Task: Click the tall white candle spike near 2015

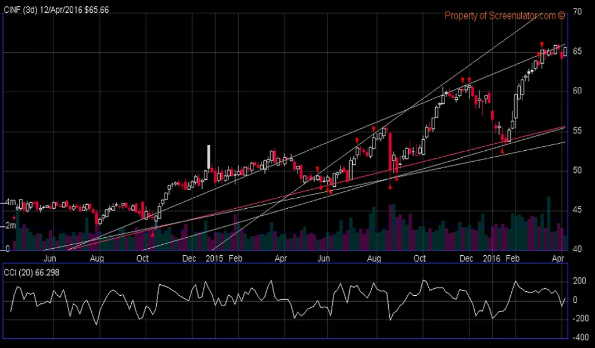Action: (x=209, y=157)
